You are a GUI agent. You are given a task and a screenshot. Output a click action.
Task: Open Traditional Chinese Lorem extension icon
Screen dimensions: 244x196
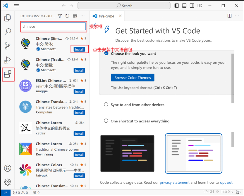[x=25, y=149]
